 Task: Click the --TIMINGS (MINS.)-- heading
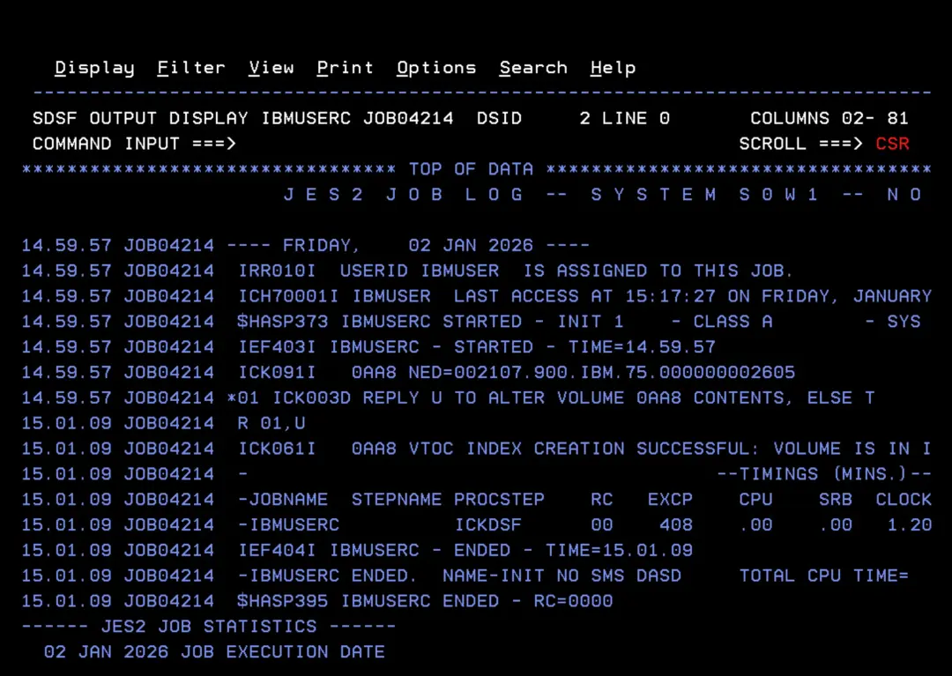click(x=824, y=474)
